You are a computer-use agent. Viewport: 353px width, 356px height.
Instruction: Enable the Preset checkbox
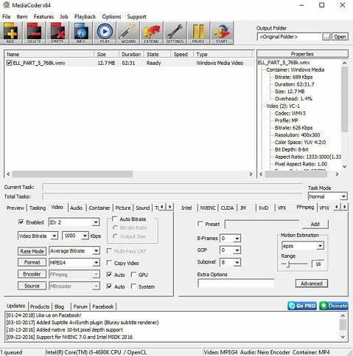[x=200, y=224]
